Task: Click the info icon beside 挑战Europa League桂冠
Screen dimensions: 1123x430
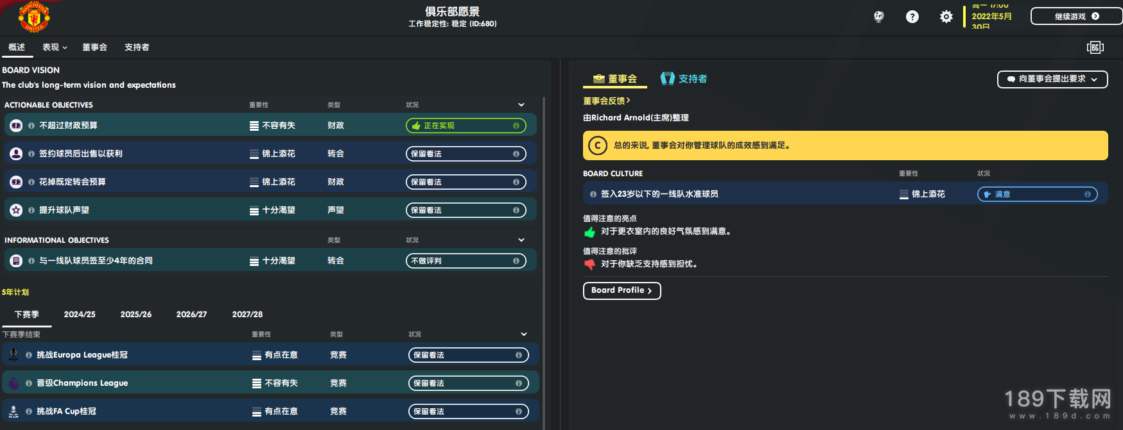Action: coord(29,355)
